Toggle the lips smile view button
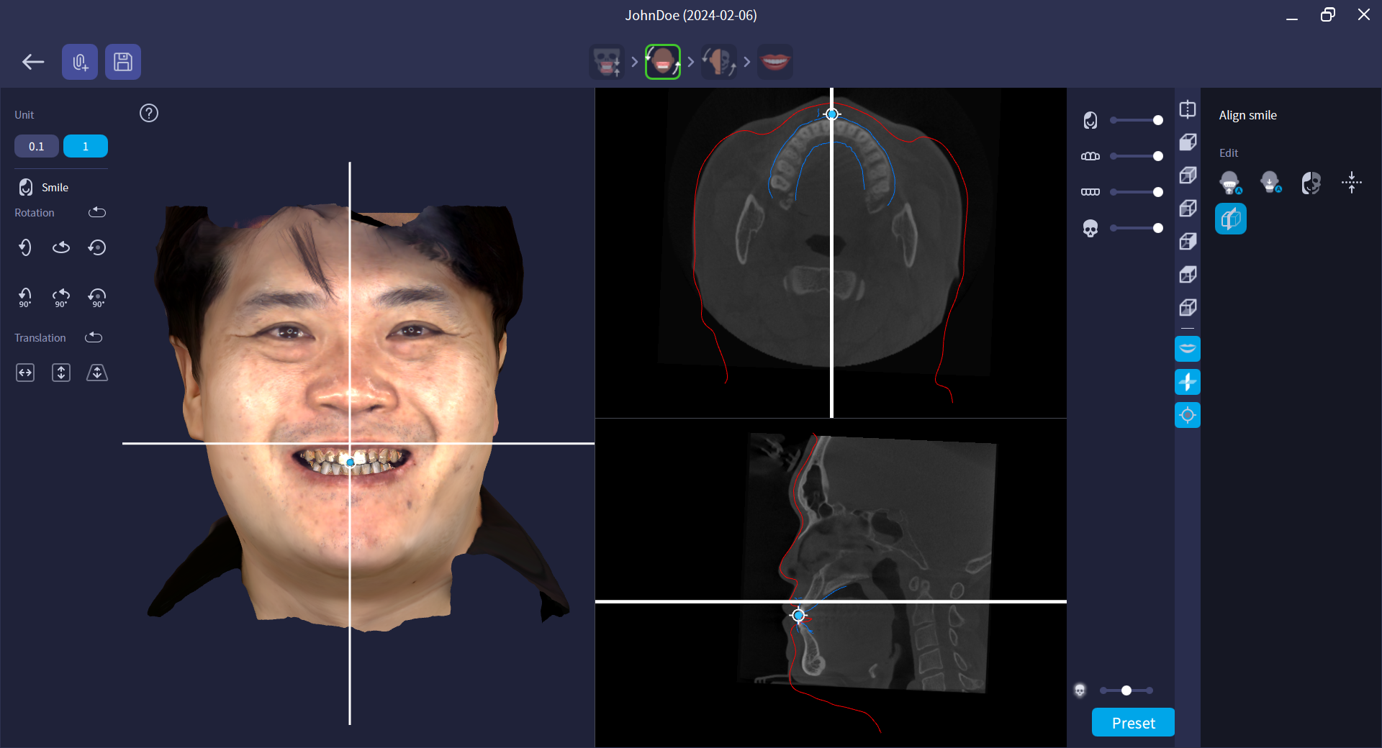The image size is (1382, 748). [x=1188, y=349]
